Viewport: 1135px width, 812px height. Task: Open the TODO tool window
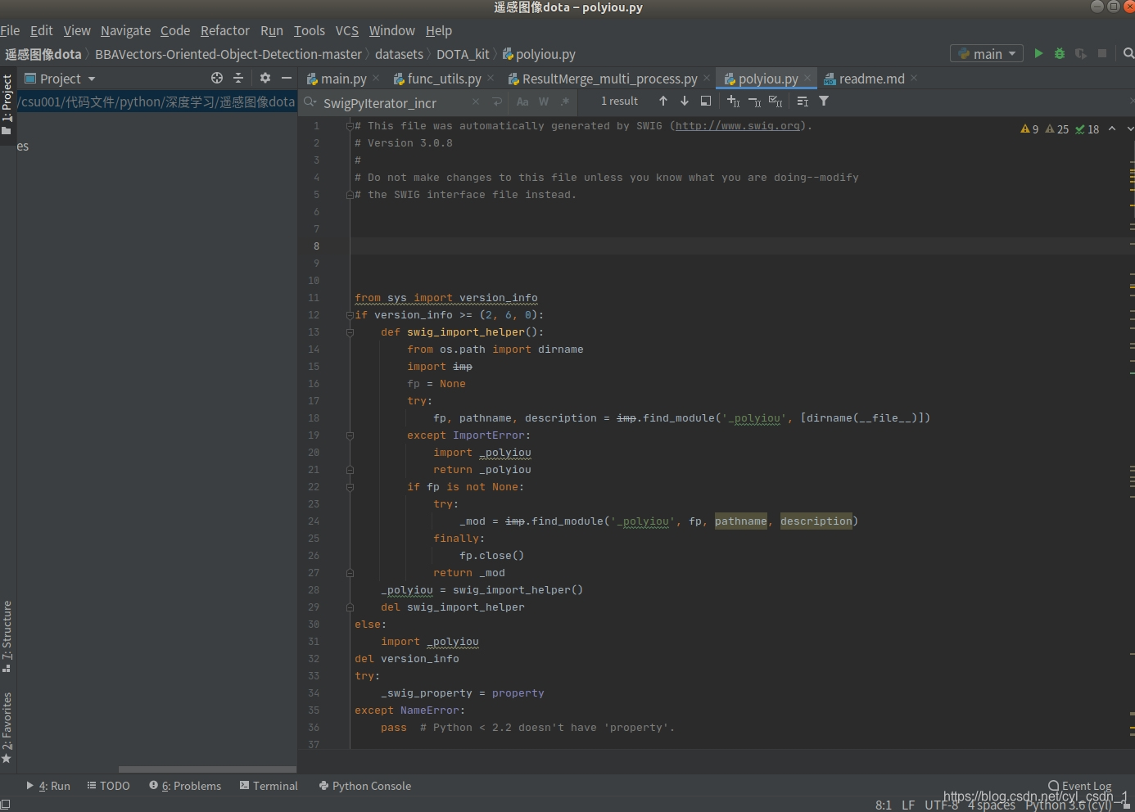tap(109, 786)
